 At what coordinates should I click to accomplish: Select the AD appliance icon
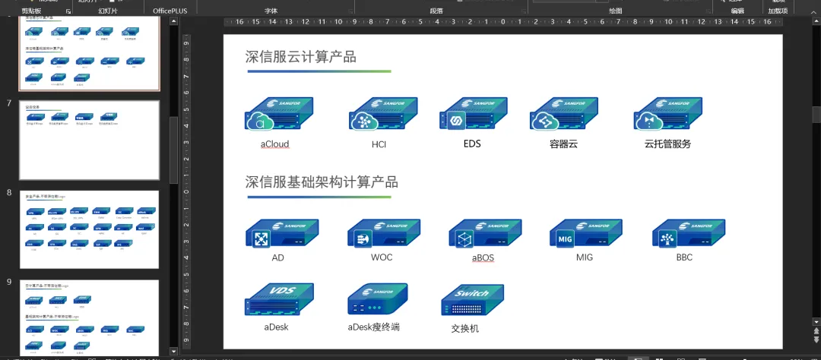282,233
